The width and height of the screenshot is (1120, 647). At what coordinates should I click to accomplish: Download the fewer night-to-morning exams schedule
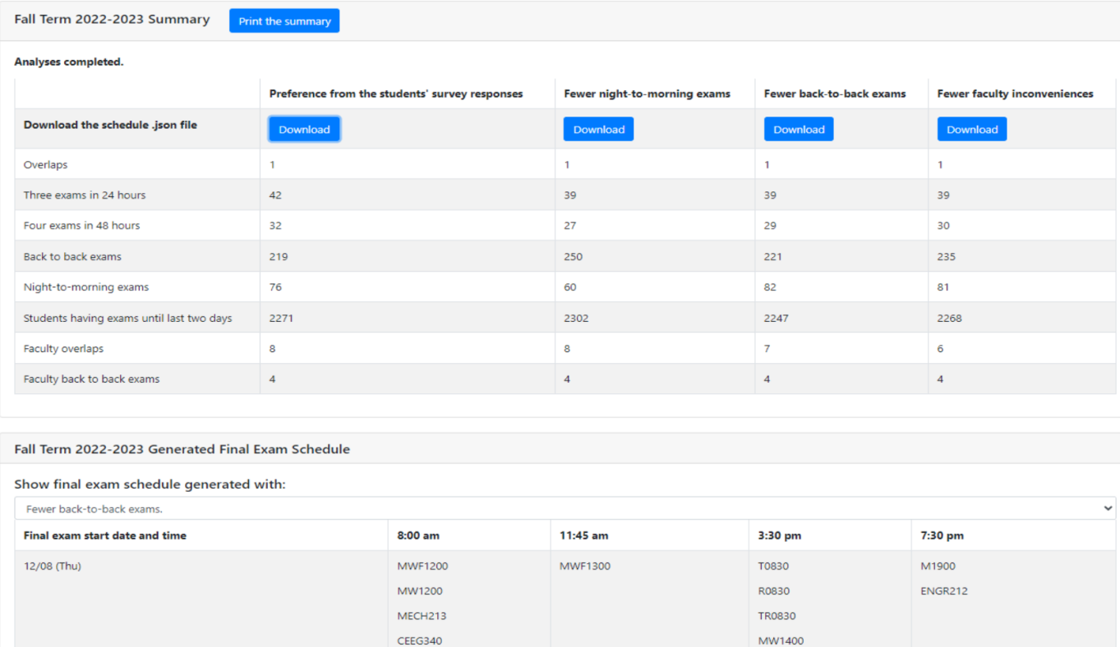598,130
